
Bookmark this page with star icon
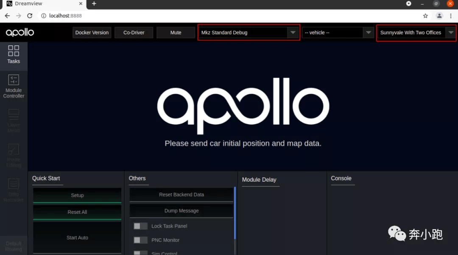pyautogui.click(x=425, y=16)
